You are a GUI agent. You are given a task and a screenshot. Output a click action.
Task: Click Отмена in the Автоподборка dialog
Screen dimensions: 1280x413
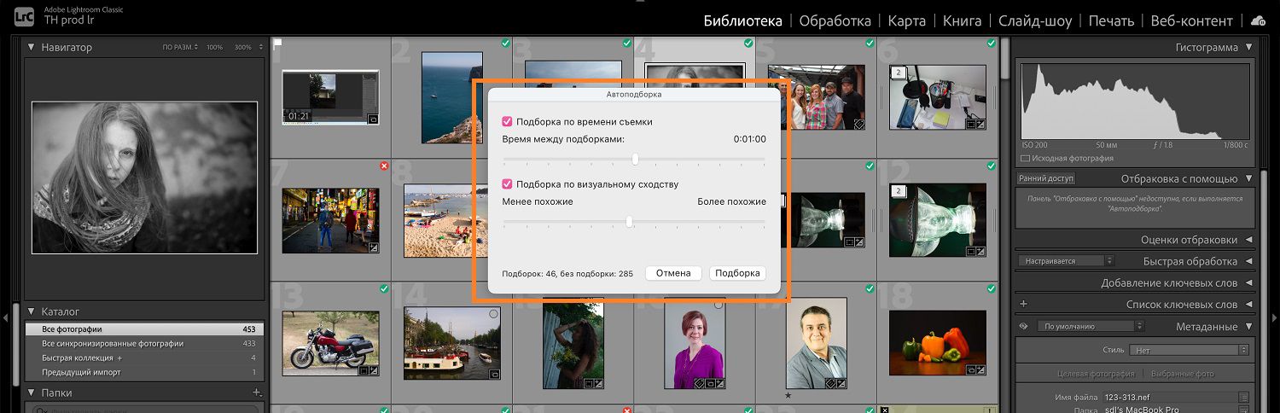pyautogui.click(x=673, y=273)
